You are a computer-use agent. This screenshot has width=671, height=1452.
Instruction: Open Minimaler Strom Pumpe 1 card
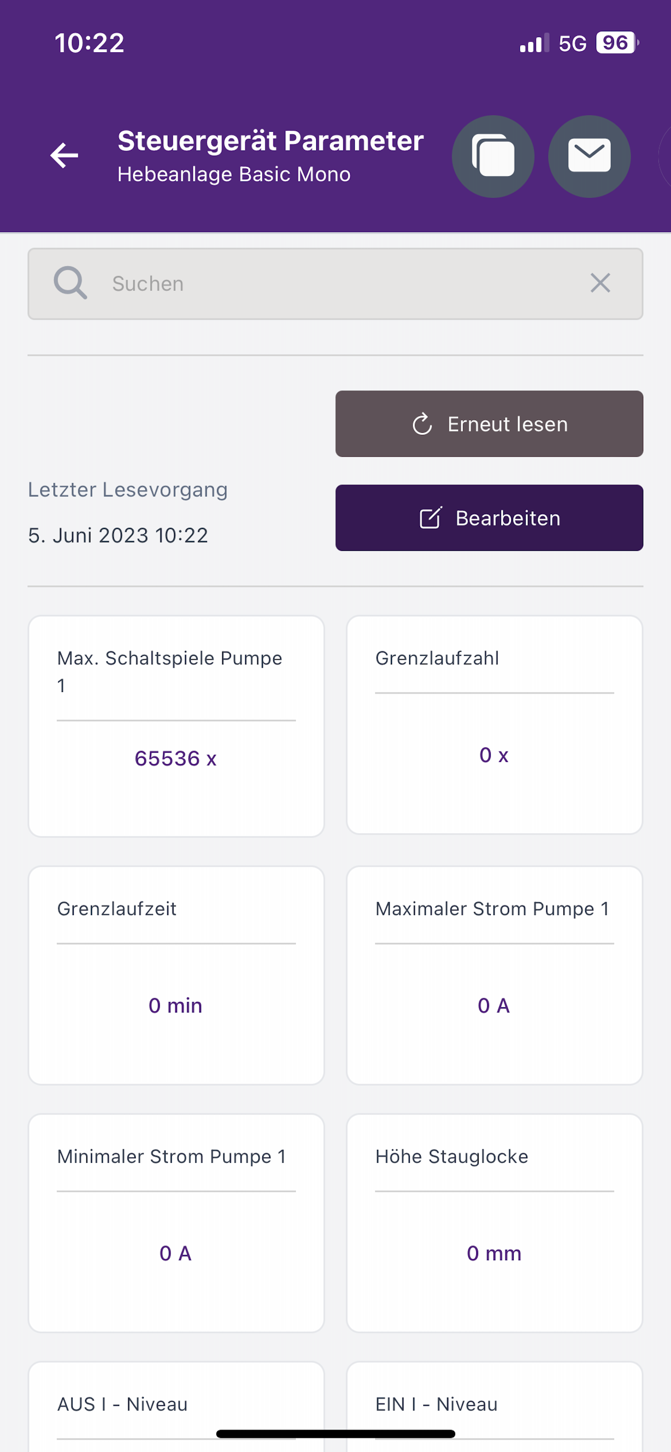coord(176,1223)
